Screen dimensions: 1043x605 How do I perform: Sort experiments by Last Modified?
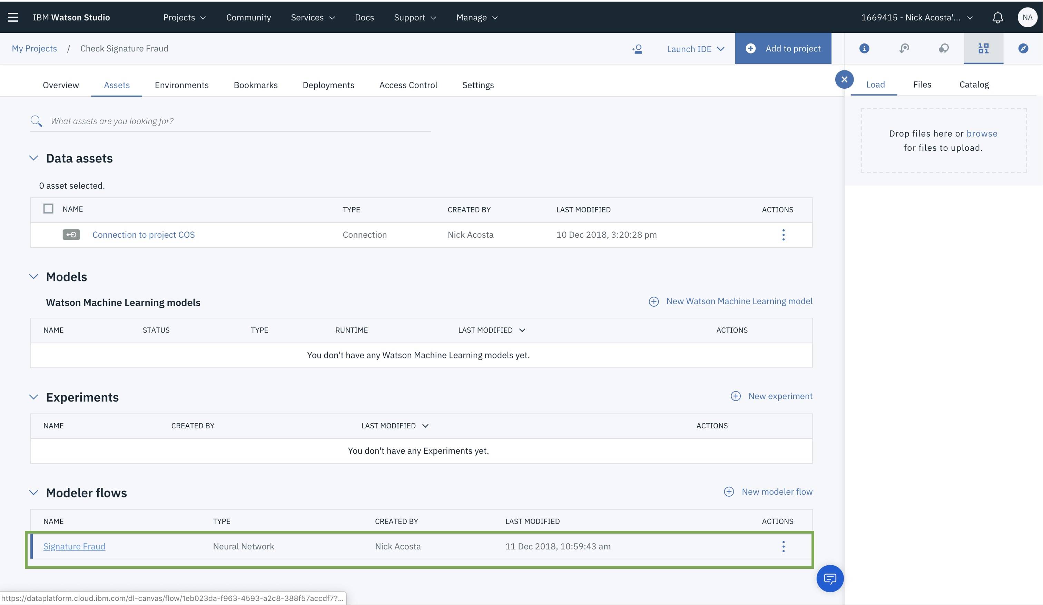coord(395,426)
